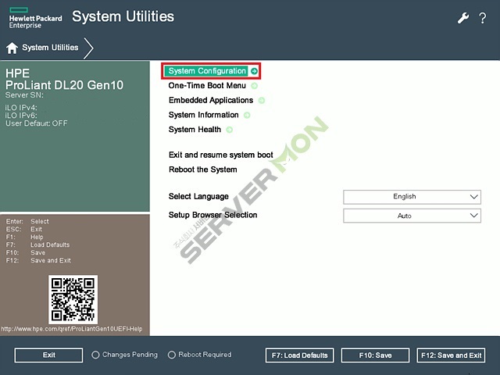This screenshot has width=500, height=375.
Task: Click the ProLiantGen10UEFI-Help URL
Action: pyautogui.click(x=72, y=329)
